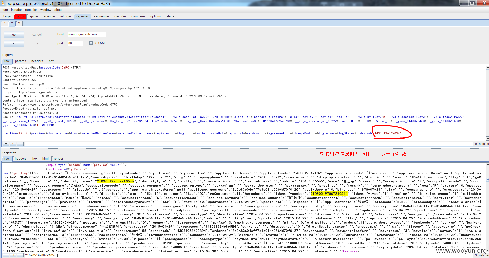The height and width of the screenshot is (258, 489).
Task: Click first highlighted identifynumber in response
Action: (115, 181)
